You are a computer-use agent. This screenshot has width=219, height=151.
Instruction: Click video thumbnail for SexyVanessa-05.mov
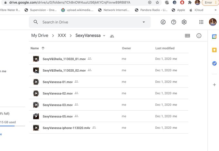[36, 116]
